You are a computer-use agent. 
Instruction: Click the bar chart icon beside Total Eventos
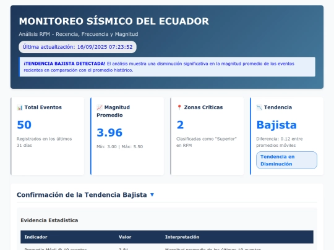point(19,107)
